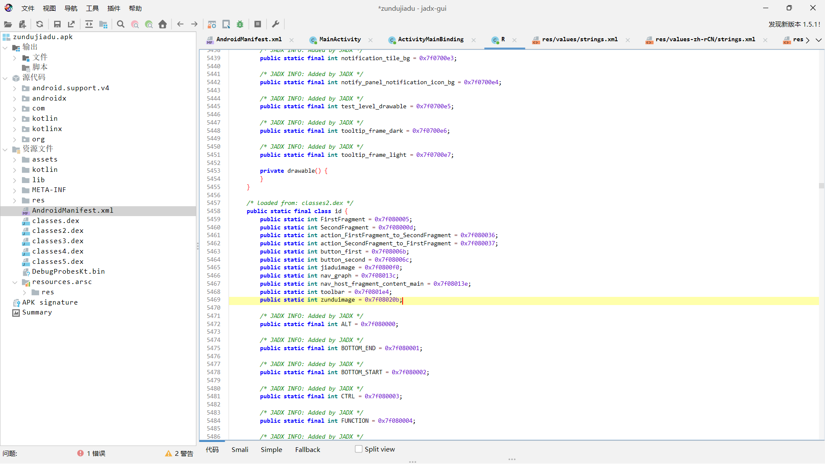Image resolution: width=825 pixels, height=464 pixels.
Task: Click the Fallback view button
Action: point(307,449)
